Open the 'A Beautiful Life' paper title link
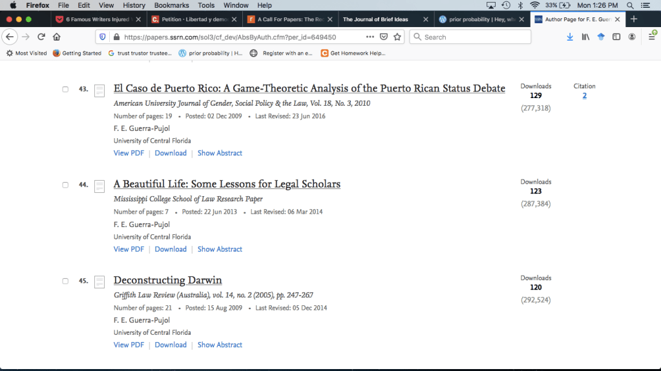 (x=227, y=185)
